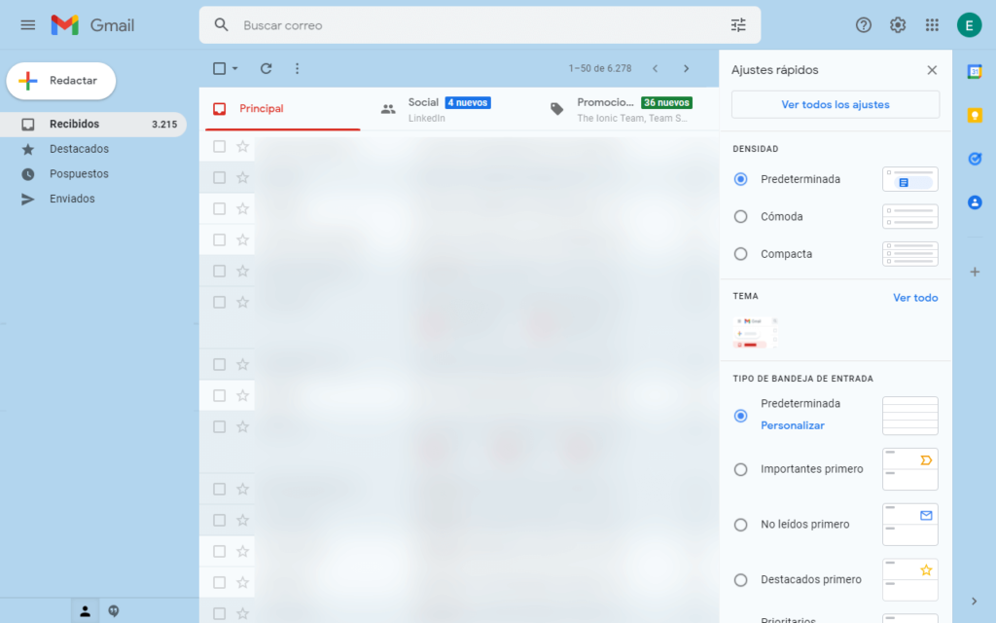This screenshot has width=996, height=623.
Task: Show search options in the search bar
Action: pyautogui.click(x=738, y=25)
